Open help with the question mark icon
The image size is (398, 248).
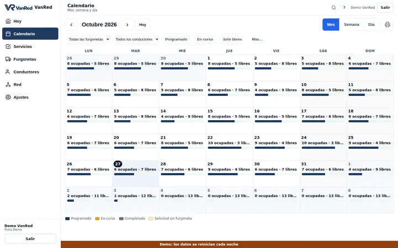click(x=344, y=8)
